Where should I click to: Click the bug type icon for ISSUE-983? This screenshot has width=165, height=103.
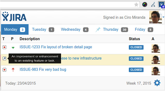4,70
